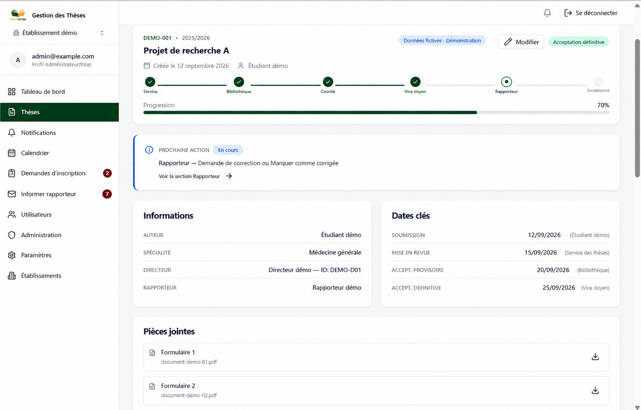Go to Établissements in sidebar

59,276
